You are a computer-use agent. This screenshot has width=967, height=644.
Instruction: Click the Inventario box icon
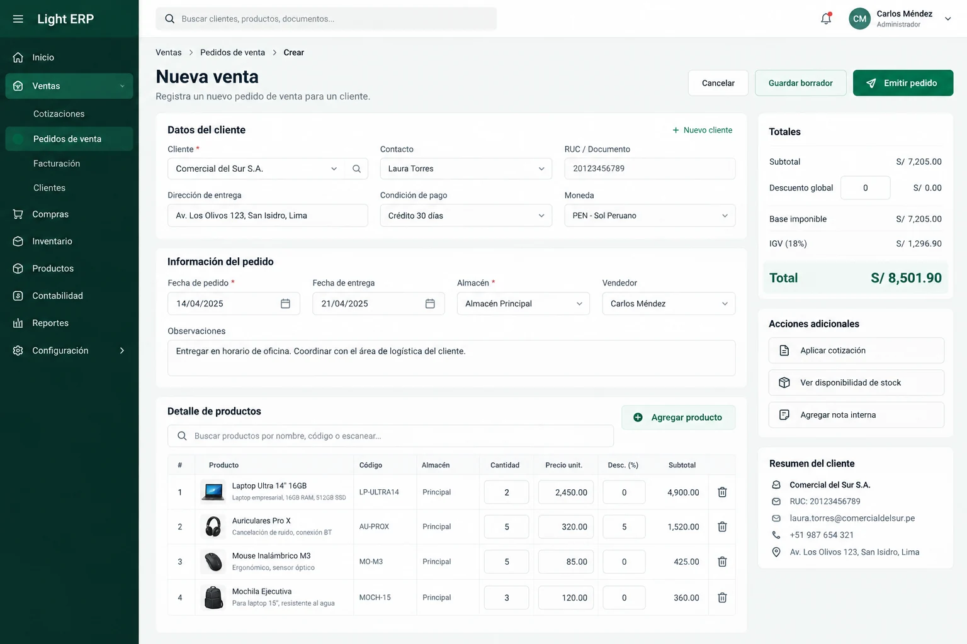click(18, 241)
